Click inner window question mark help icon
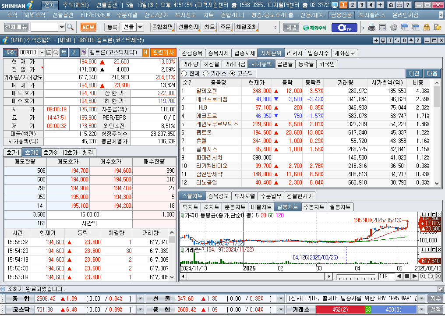 click(x=418, y=40)
